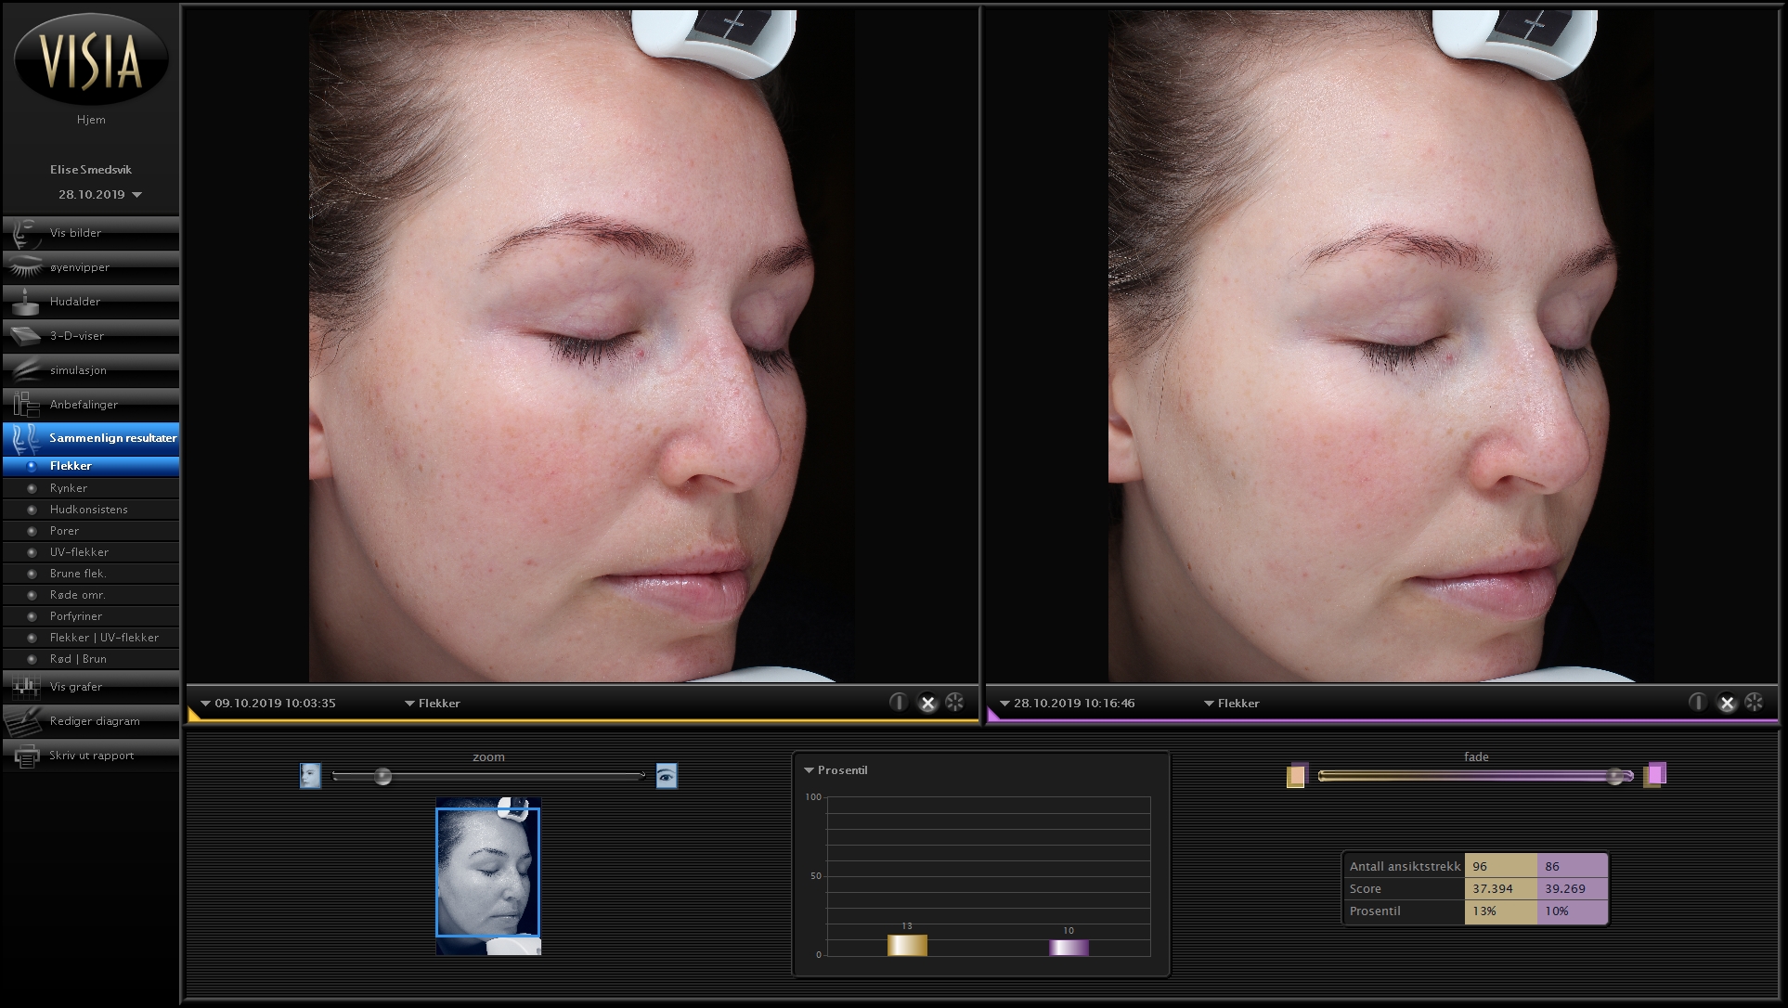Open the Anbefalinger products icon

[x=25, y=405]
